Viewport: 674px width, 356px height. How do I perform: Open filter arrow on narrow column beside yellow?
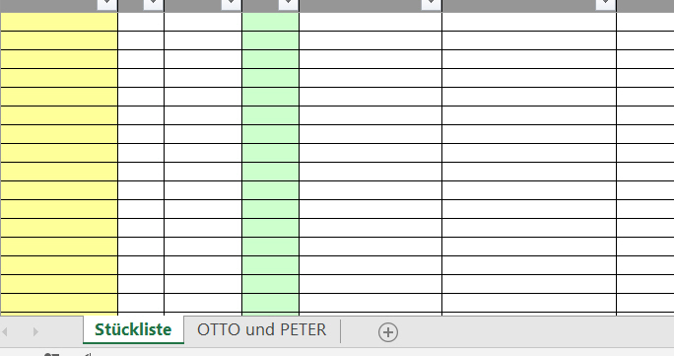(x=153, y=4)
